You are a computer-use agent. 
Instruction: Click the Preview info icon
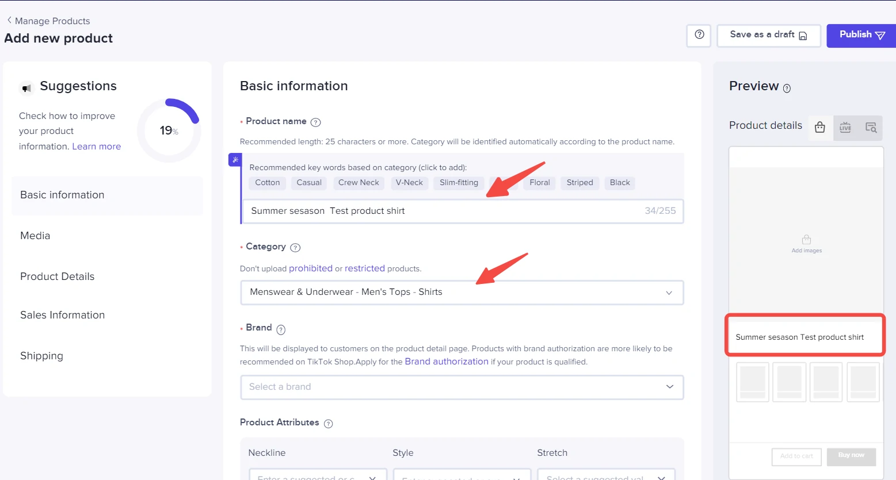click(787, 89)
